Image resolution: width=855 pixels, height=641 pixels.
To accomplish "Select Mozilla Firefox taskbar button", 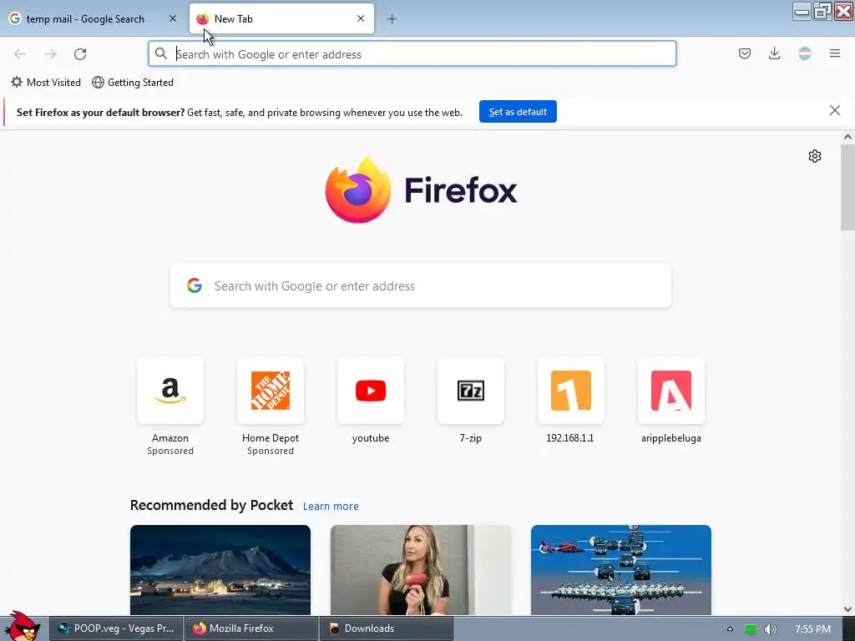I will tap(250, 628).
